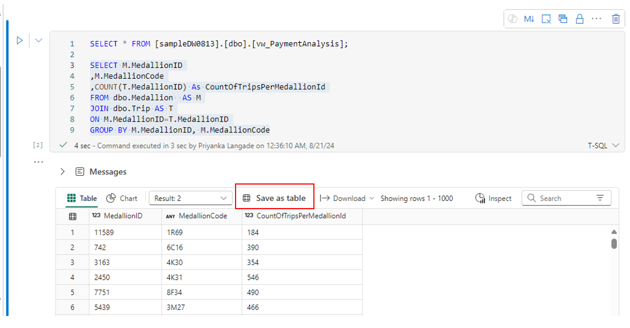Click cell with MedallionID 5439
The width and height of the screenshot is (630, 328).
(x=125, y=307)
